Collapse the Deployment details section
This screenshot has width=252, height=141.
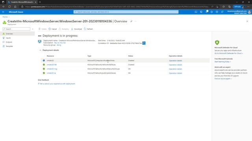(x=40, y=50)
